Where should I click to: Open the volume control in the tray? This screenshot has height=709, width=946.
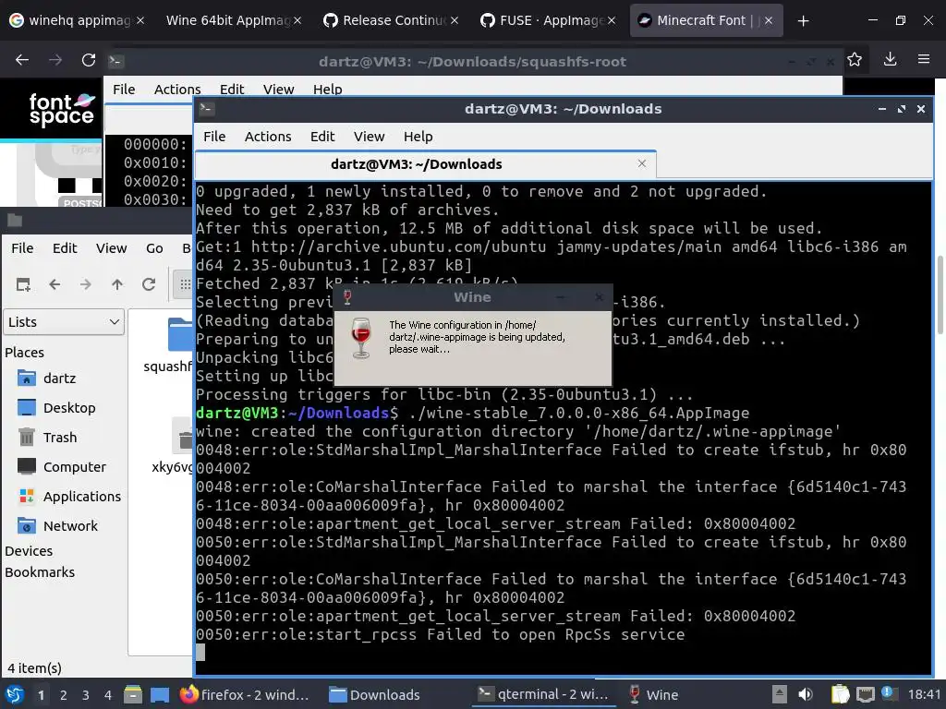click(806, 694)
